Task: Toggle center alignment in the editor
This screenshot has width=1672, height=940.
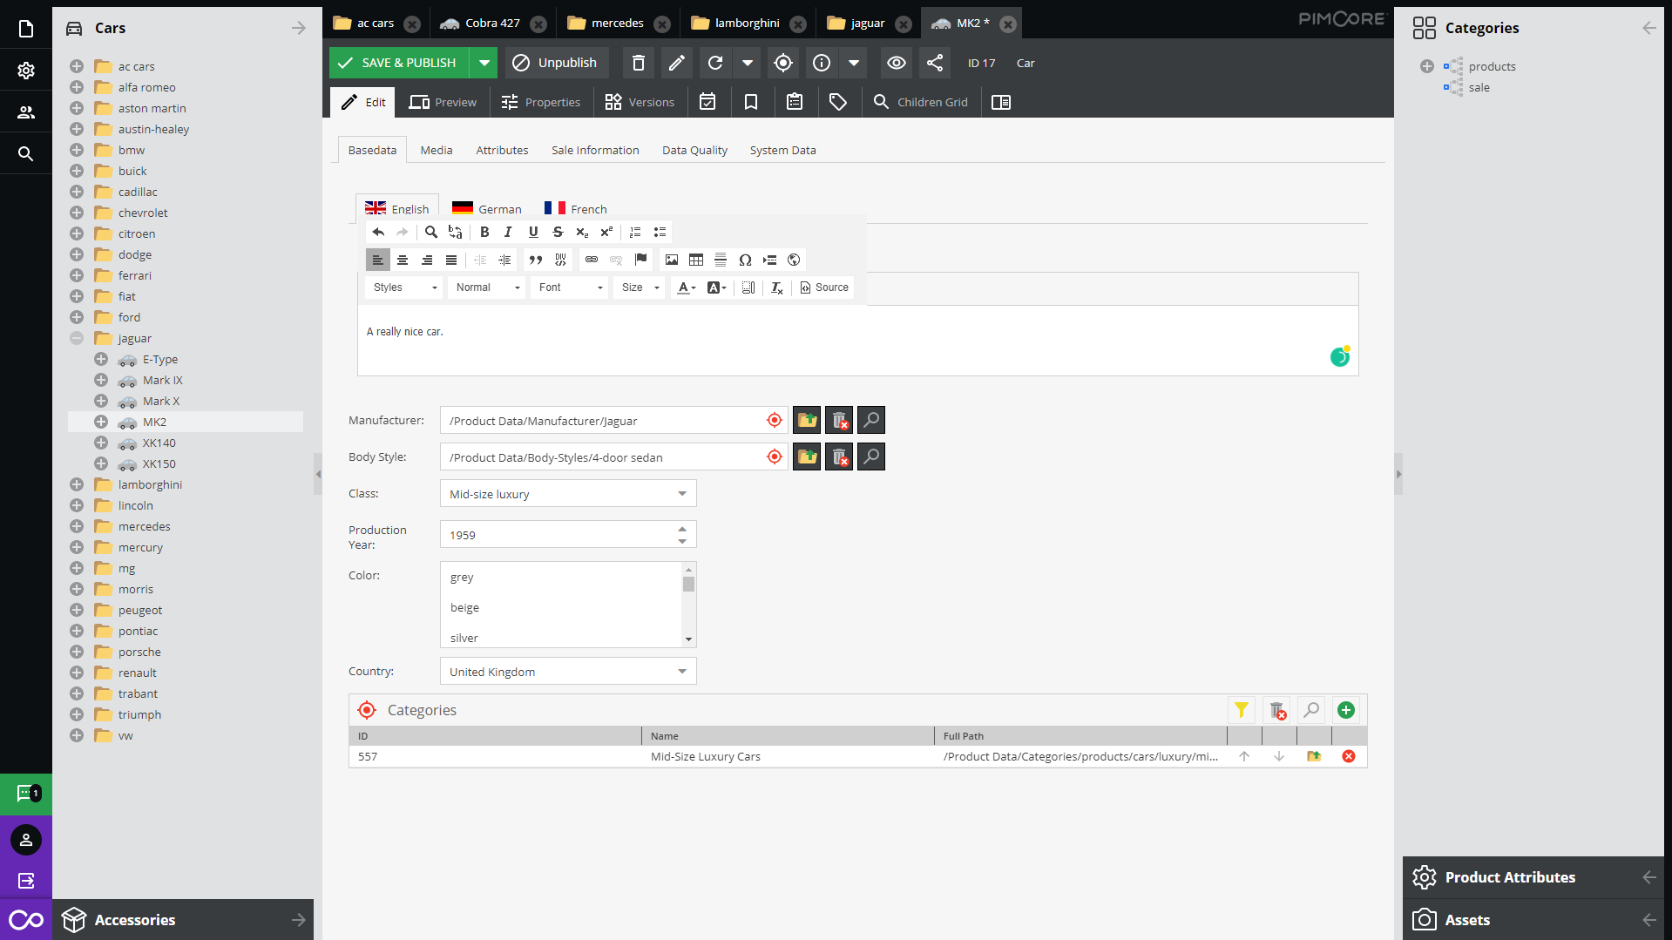Action: [403, 260]
